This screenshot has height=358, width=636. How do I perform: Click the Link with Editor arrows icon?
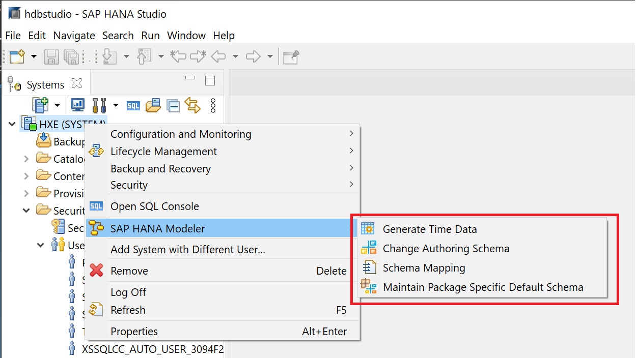coord(192,105)
